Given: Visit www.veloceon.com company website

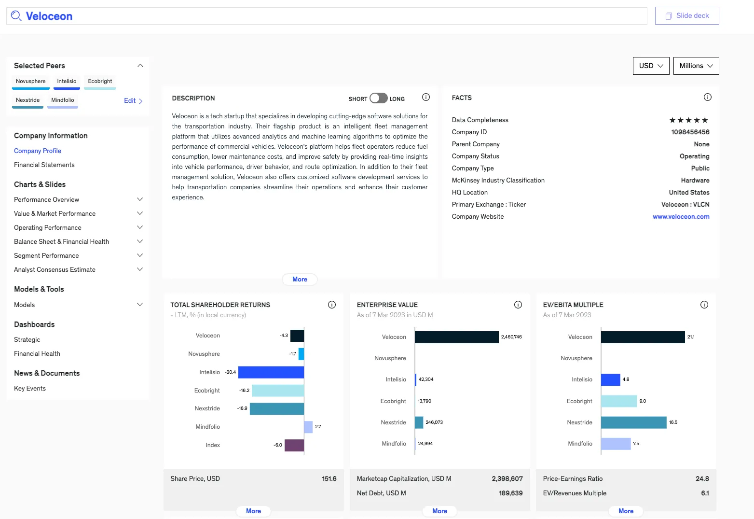Looking at the screenshot, I should (681, 216).
